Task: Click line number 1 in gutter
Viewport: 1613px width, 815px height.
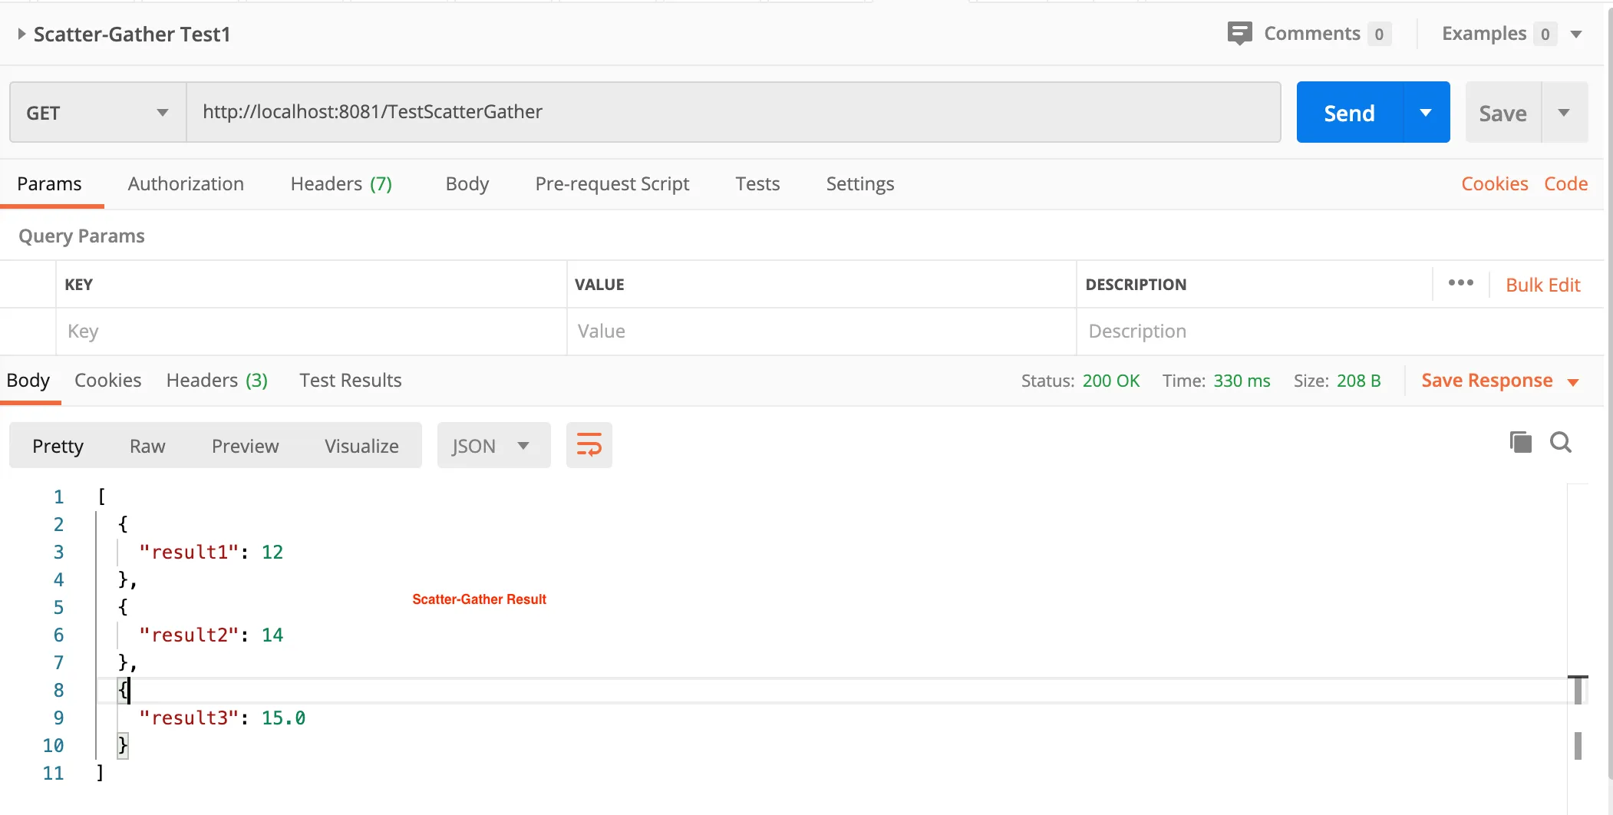Action: (x=58, y=497)
